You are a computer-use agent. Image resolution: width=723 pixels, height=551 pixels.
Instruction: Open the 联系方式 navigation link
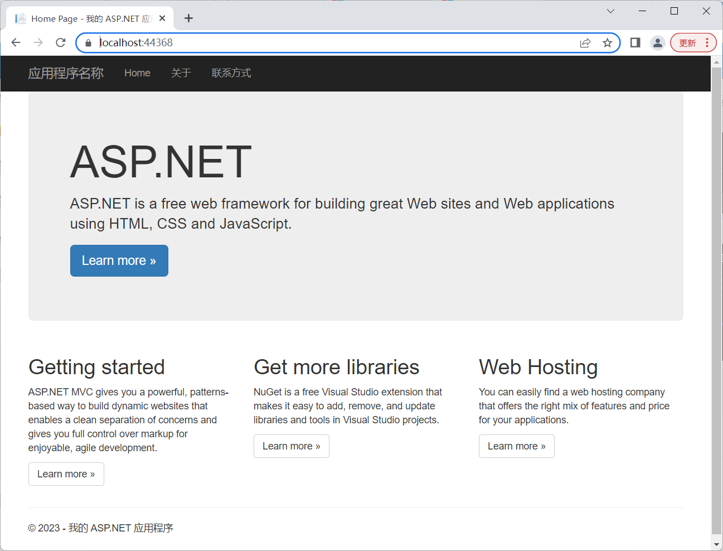pos(231,73)
